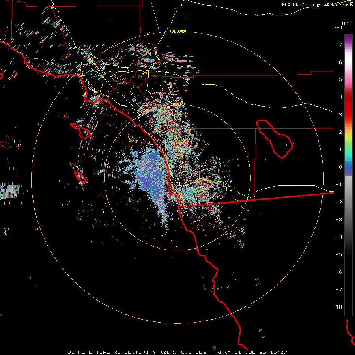Click the "DIFFERENTIAL REFLECTIVITY (ZDR)" product caption

click(122, 352)
